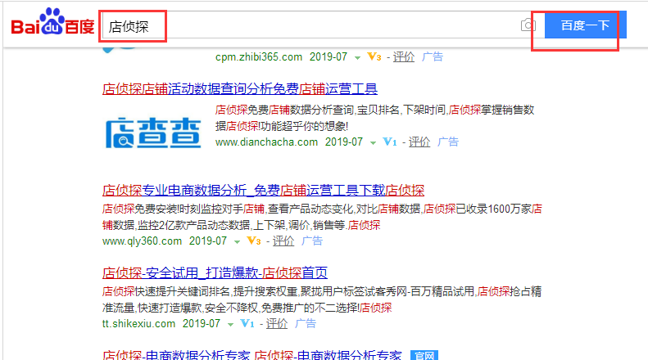Click 广告 label for www.qly360.com
648x360 pixels.
(312, 241)
